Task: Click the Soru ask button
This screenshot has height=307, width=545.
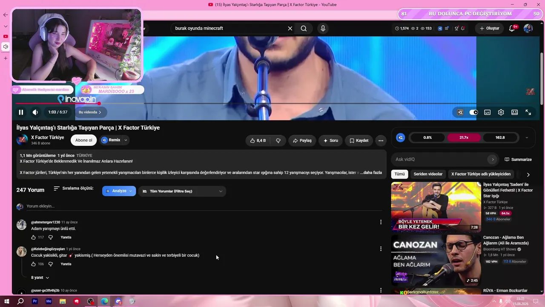Action: pos(330,141)
